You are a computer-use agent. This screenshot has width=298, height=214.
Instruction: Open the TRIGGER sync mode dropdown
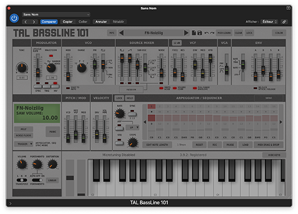24,144
